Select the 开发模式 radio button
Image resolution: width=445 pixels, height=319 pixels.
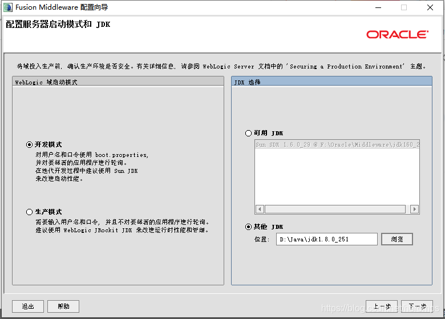tap(29, 145)
